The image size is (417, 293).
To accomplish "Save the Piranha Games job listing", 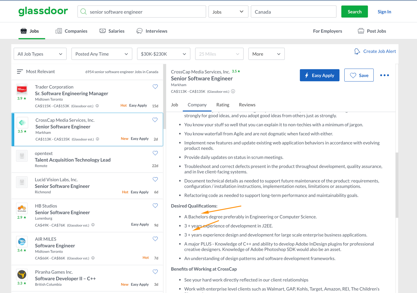I will click(x=155, y=272).
